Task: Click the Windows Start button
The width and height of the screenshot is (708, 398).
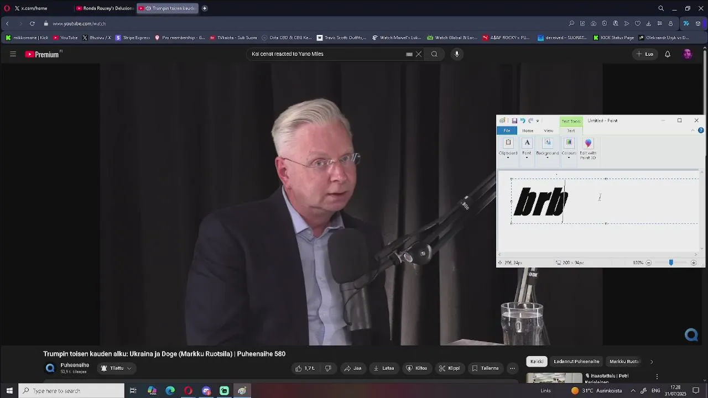Action: 9,391
